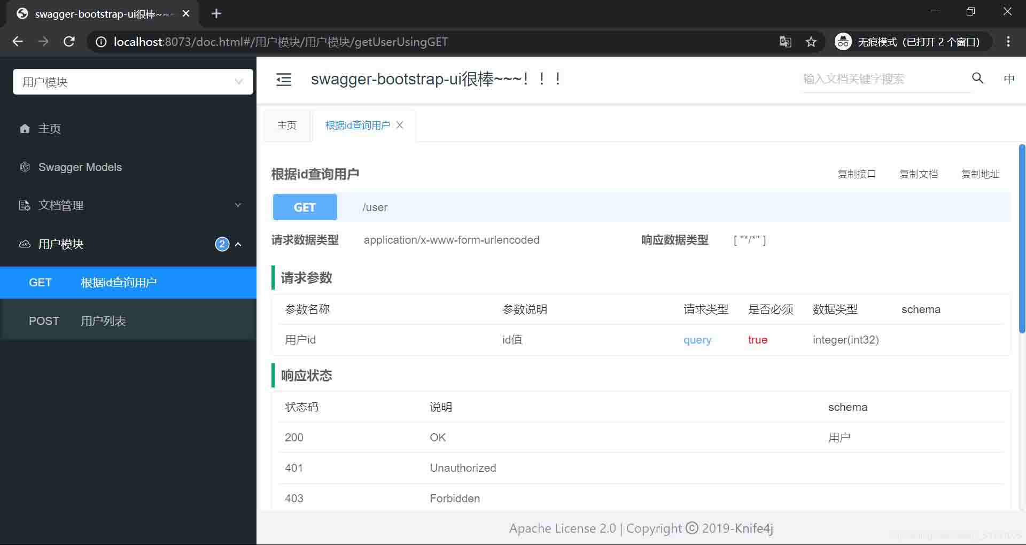The height and width of the screenshot is (545, 1026).
Task: Select GET 根据id查询用户 in sidebar
Action: (x=128, y=283)
